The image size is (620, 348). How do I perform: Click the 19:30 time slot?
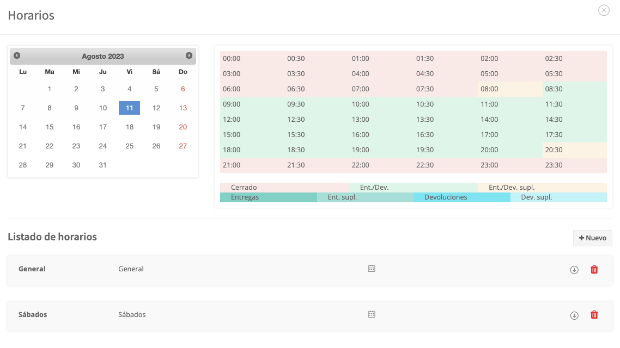[446, 150]
